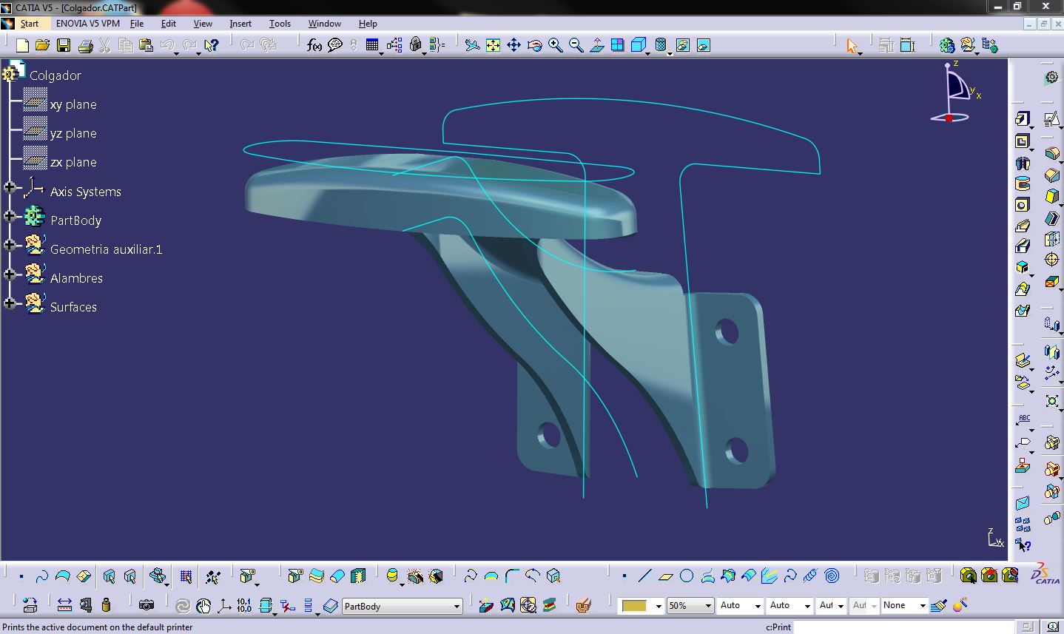Activate Fly mode airplane icon
The image size is (1064, 634).
tap(472, 45)
